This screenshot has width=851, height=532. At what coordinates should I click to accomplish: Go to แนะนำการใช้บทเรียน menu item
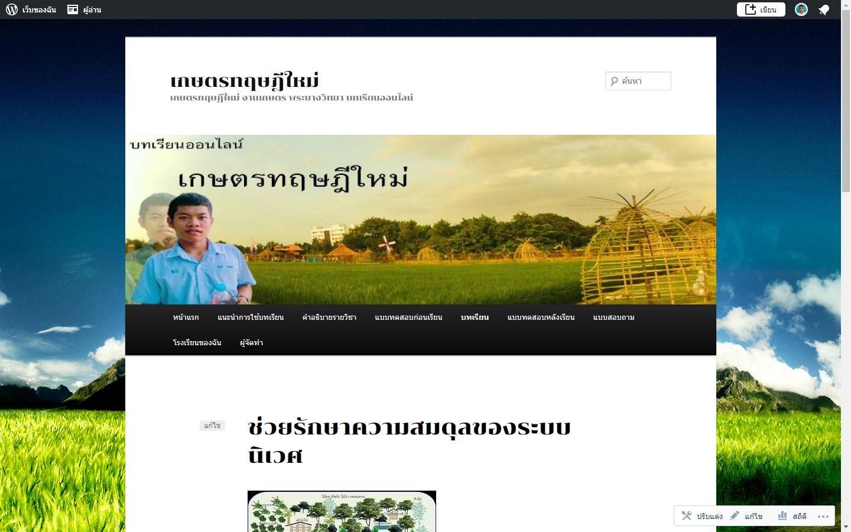coord(251,317)
